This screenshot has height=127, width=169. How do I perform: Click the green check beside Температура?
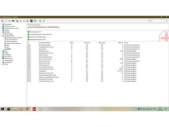(x=29, y=32)
